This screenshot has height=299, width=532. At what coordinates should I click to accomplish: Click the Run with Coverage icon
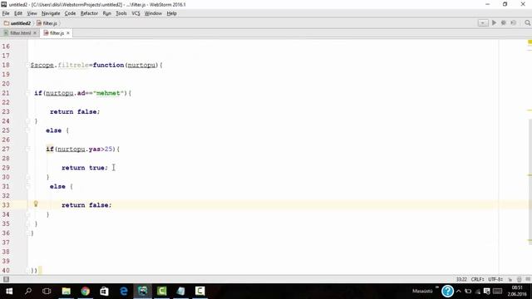[514, 22]
